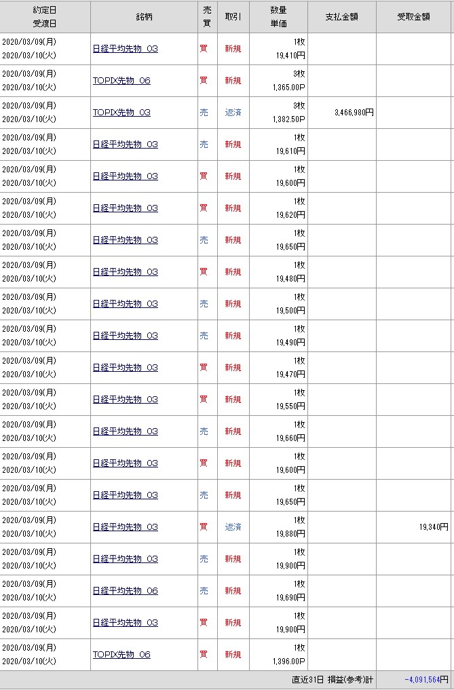Open TOPIX先物 06 link priced 1,365.00
454x690 pixels.
click(x=121, y=81)
